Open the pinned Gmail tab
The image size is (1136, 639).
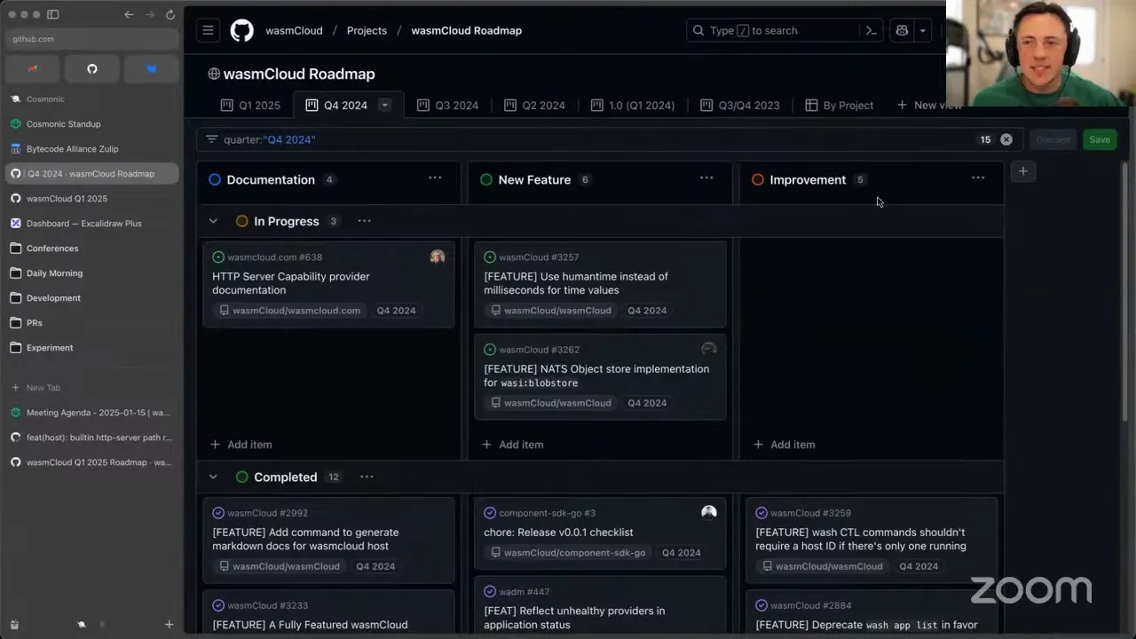coord(33,68)
